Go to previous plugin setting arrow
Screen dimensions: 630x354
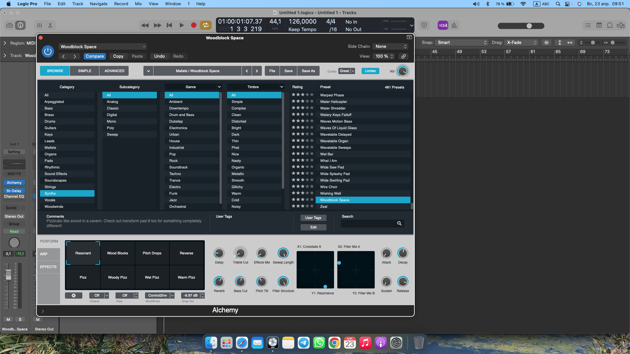coord(64,56)
